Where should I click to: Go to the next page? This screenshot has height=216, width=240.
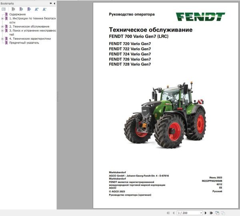[x=206, y=213]
